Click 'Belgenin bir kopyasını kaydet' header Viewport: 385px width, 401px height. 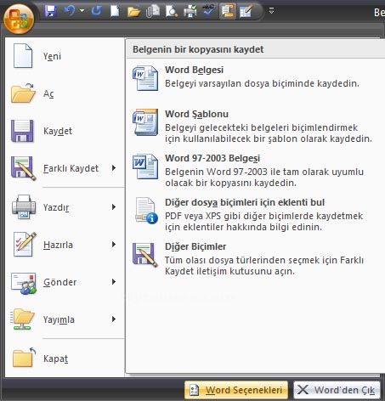tap(198, 49)
